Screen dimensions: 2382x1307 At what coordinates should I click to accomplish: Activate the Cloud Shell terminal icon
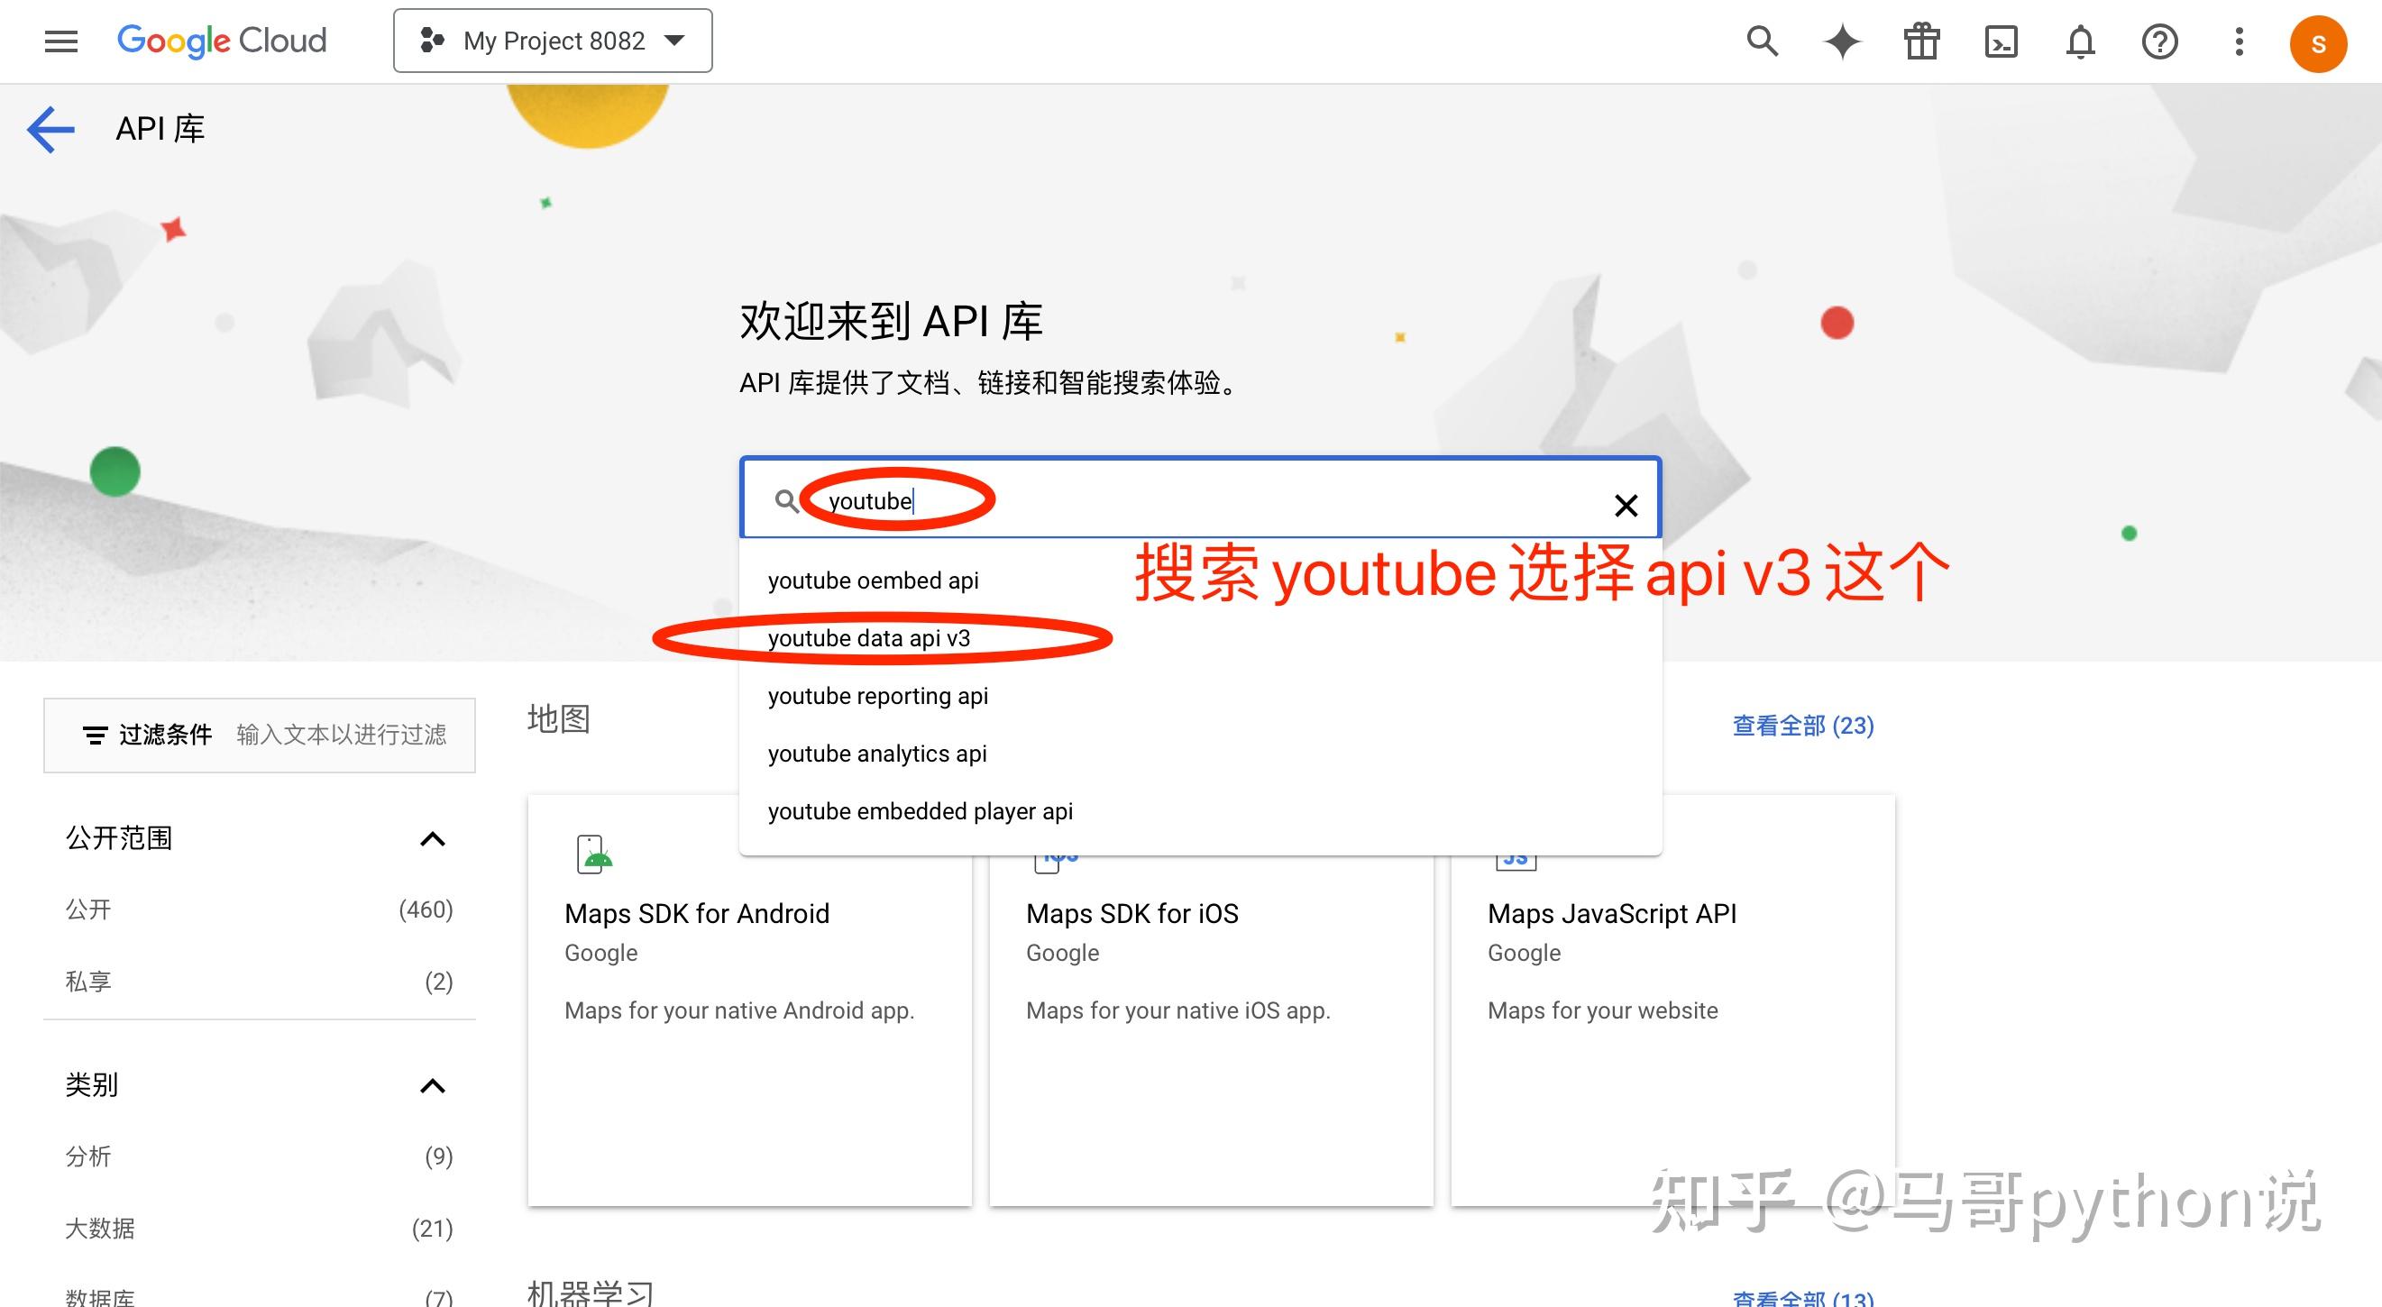coord(2000,41)
